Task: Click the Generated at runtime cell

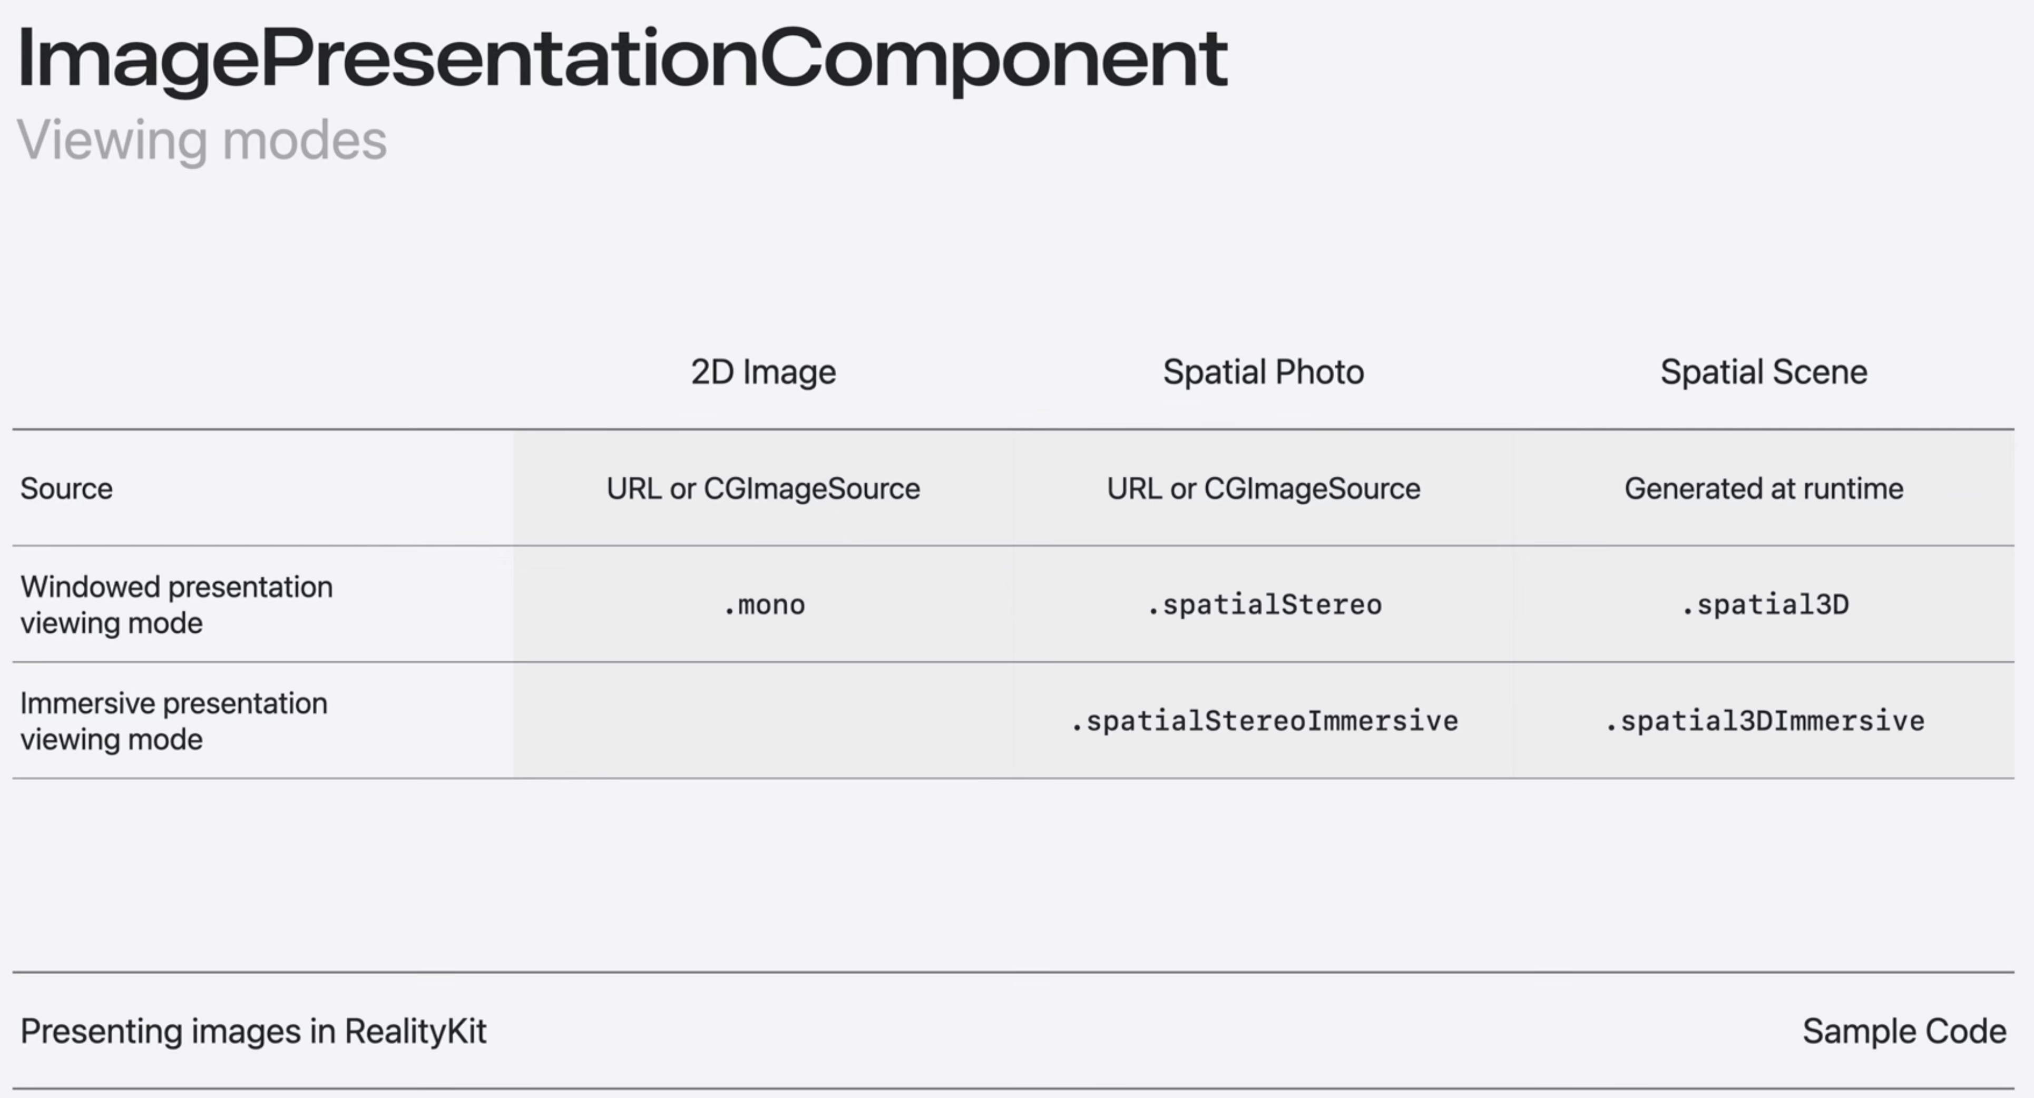Action: coord(1763,488)
